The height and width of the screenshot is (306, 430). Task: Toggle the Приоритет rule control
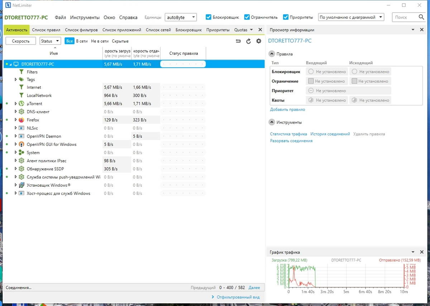(311, 91)
